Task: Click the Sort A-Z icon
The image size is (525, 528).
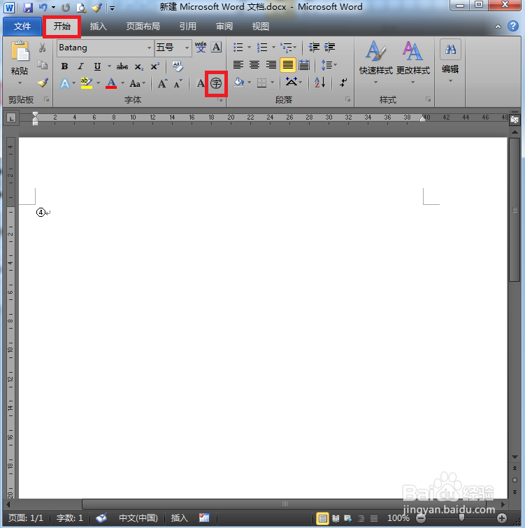Action: click(319, 82)
